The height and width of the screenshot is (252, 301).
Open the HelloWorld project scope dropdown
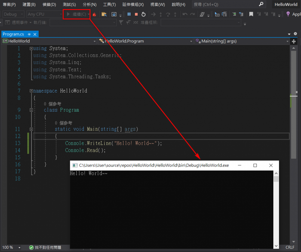49,41
